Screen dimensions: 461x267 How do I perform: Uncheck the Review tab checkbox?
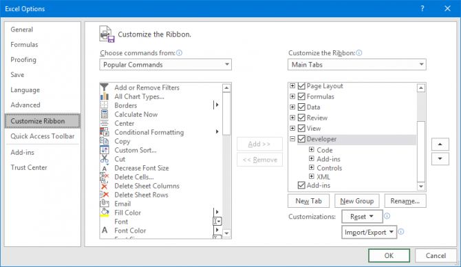(301, 118)
